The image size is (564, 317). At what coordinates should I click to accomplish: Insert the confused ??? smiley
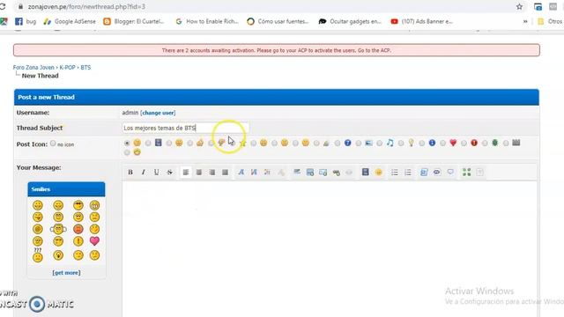point(38,254)
